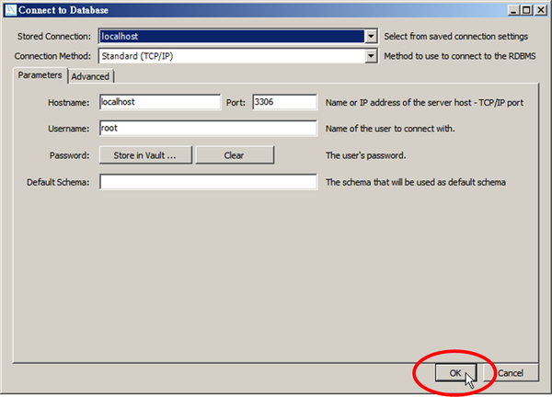Click 'The schema that will be used' description

(x=416, y=182)
